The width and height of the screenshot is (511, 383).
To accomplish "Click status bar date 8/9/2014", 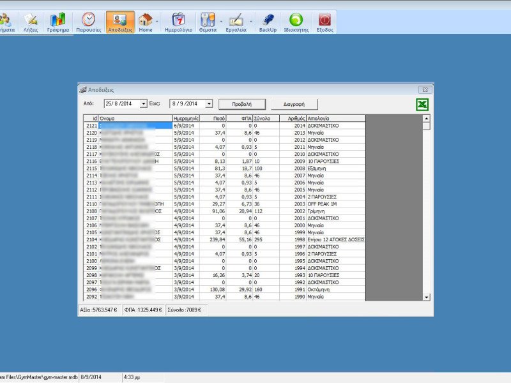I will (101, 377).
